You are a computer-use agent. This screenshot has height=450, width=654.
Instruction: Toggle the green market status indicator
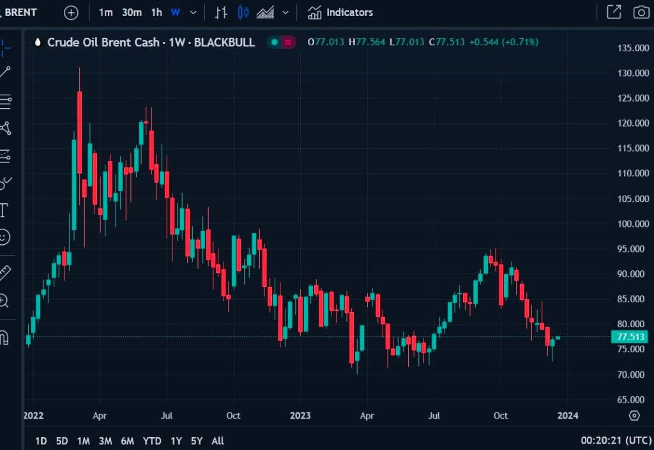point(275,42)
